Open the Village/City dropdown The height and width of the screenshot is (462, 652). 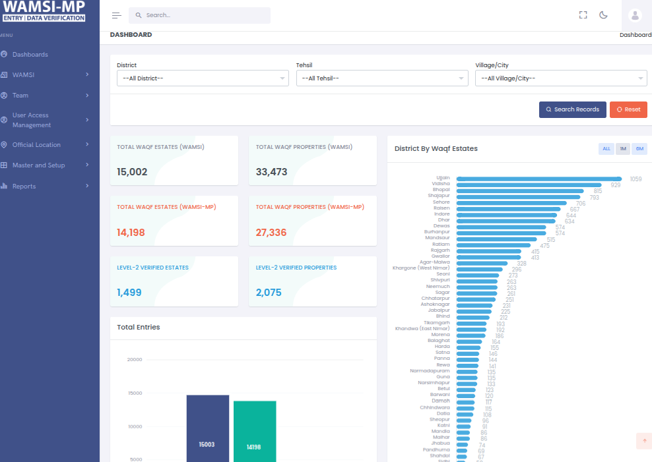pyautogui.click(x=561, y=78)
